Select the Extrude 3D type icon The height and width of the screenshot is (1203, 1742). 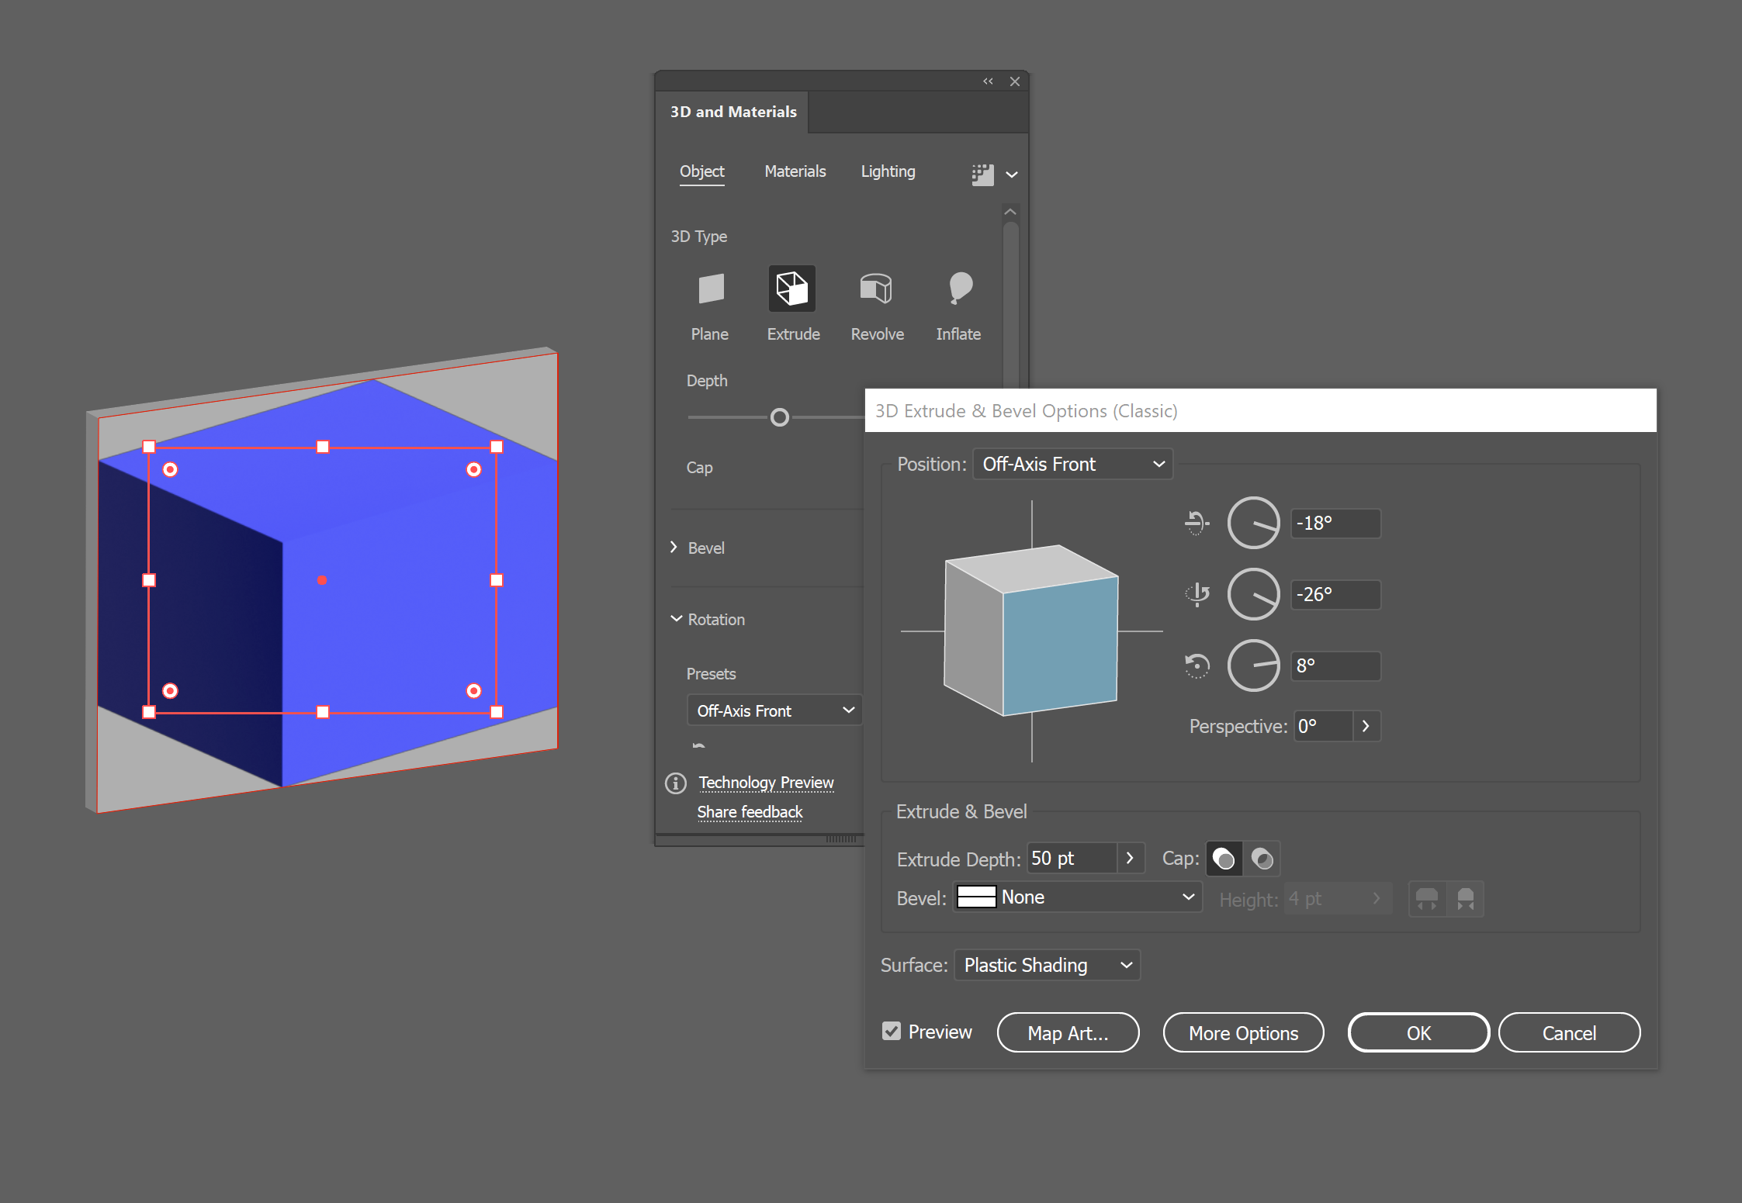click(x=791, y=289)
